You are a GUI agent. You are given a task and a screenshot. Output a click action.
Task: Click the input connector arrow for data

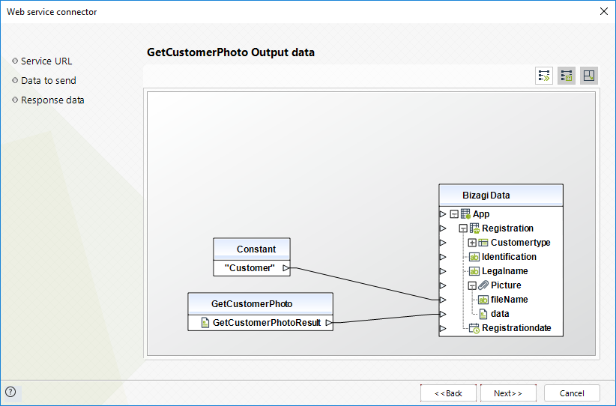click(x=443, y=314)
